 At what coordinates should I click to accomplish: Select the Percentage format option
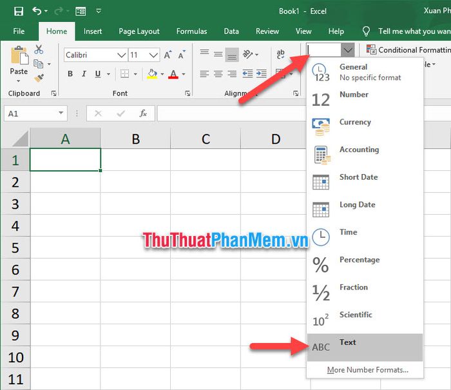[x=365, y=265]
